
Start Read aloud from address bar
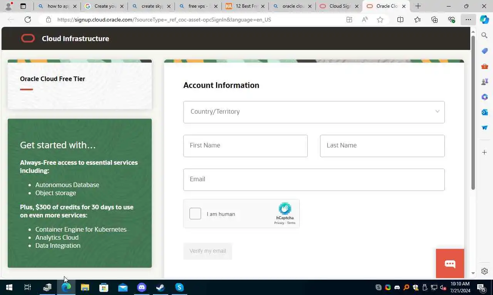[x=365, y=20]
